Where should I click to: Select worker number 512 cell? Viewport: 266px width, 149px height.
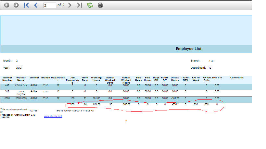pyautogui.click(x=7, y=91)
